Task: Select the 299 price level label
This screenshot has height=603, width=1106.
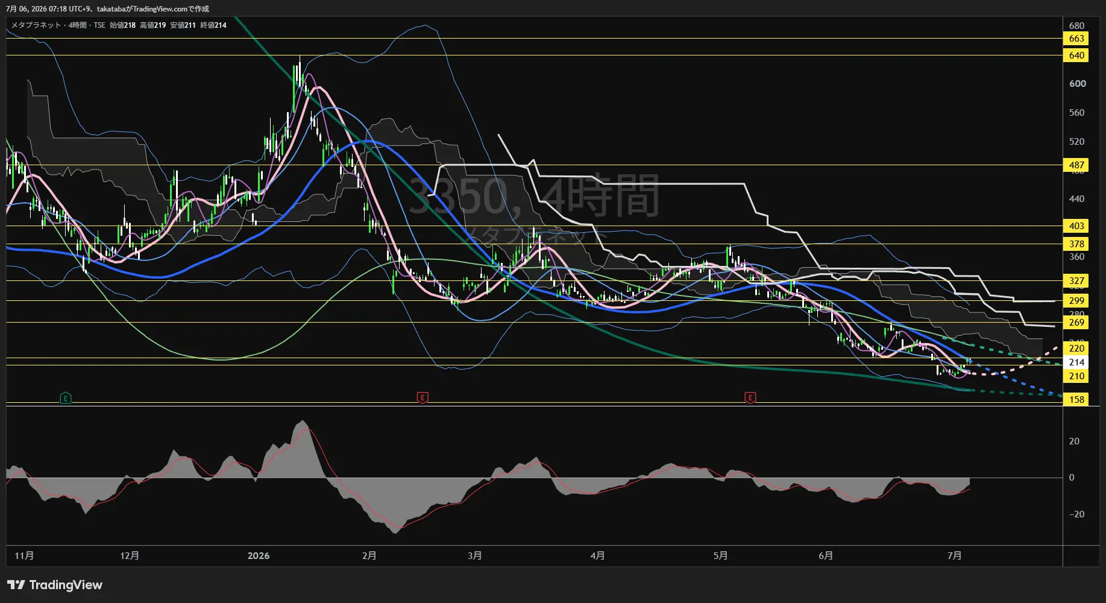Action: coord(1076,301)
